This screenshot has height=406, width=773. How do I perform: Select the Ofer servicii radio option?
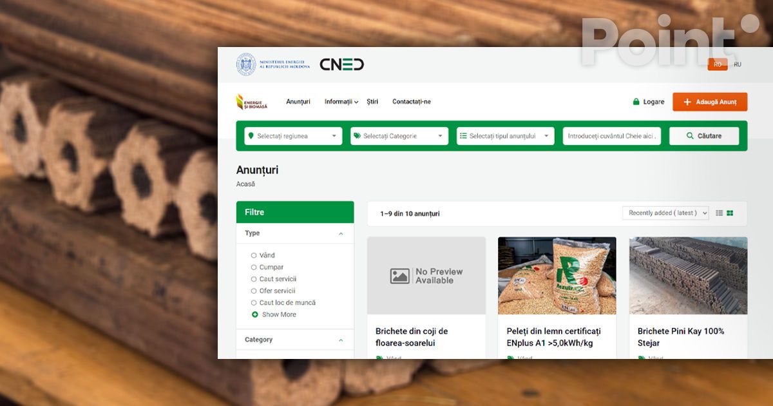click(254, 291)
